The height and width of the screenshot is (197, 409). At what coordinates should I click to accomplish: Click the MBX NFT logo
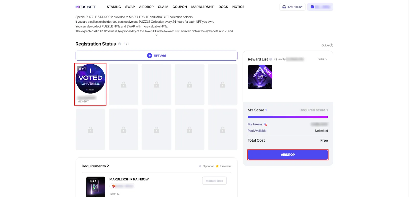(x=86, y=7)
